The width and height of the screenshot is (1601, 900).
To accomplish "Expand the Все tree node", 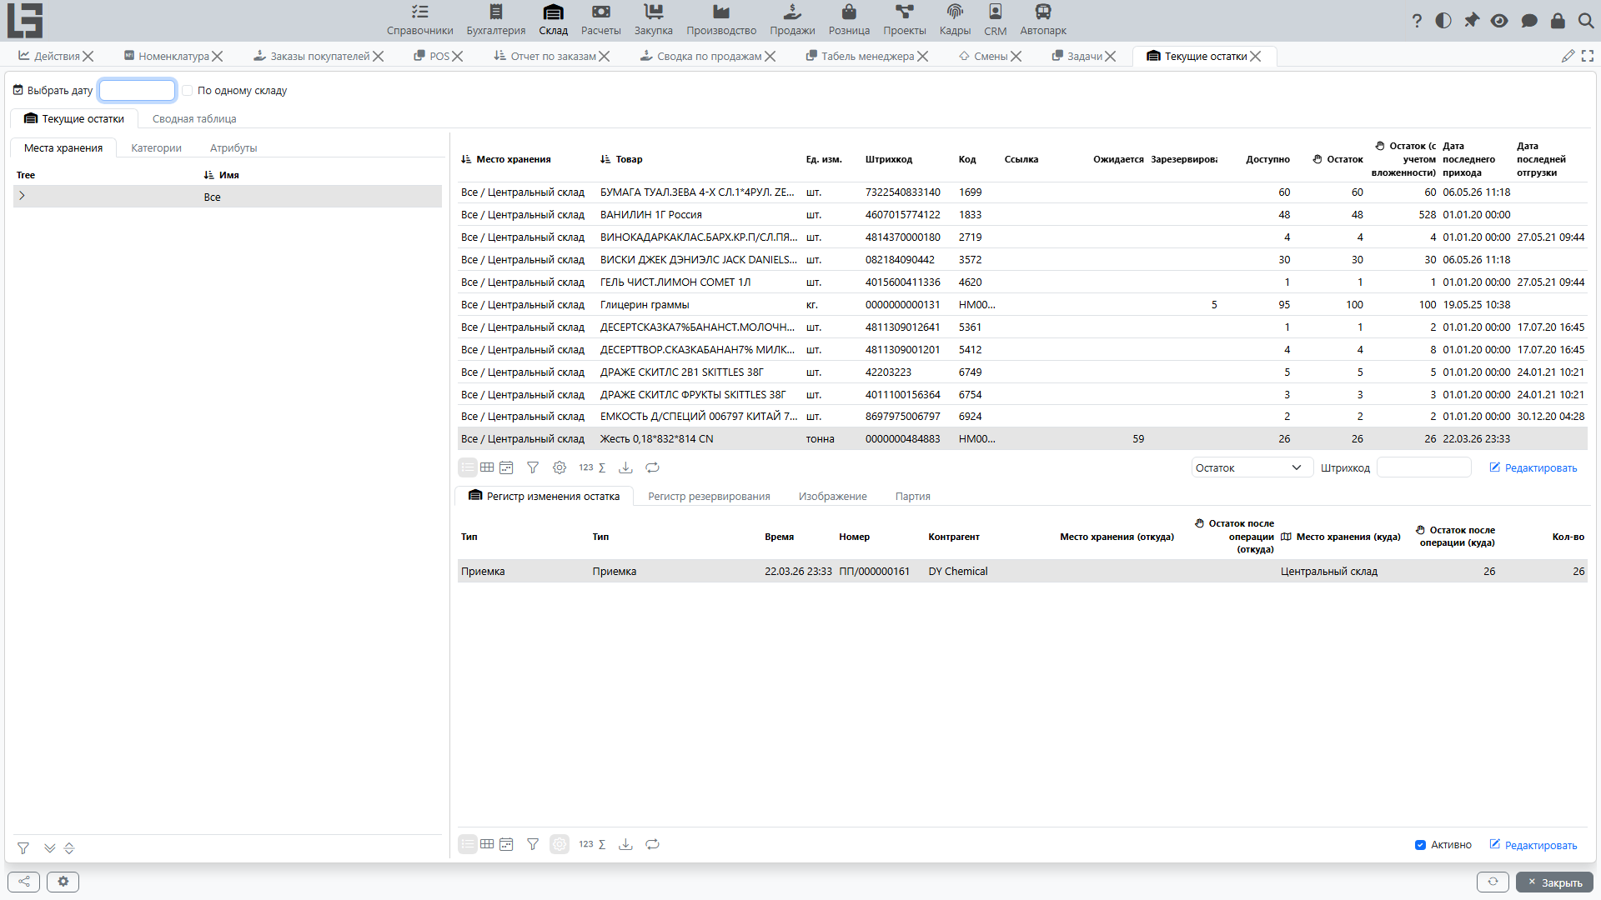I will point(23,196).
